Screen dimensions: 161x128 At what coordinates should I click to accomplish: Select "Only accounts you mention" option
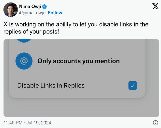click(78, 61)
